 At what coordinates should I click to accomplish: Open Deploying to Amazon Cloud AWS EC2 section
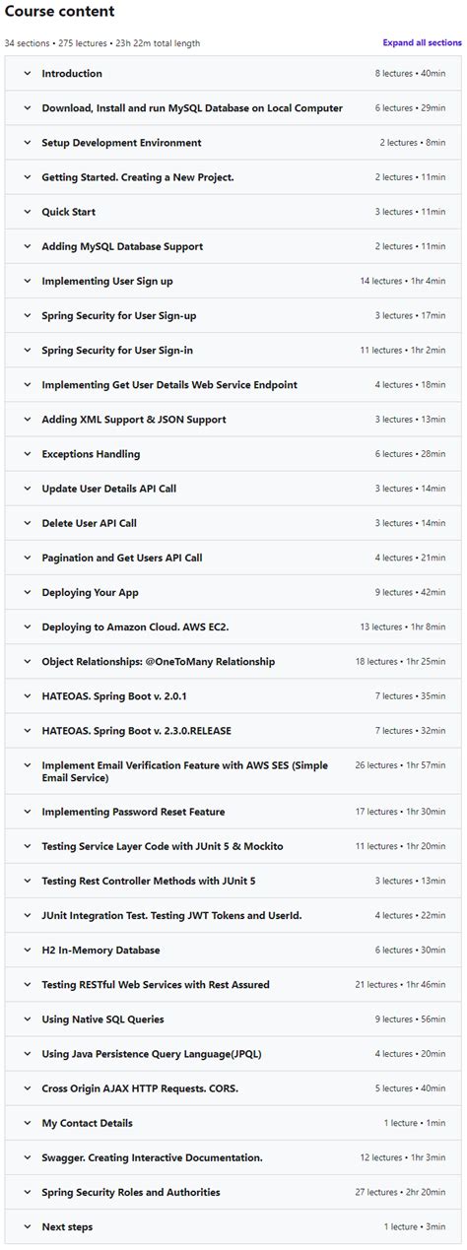135,626
